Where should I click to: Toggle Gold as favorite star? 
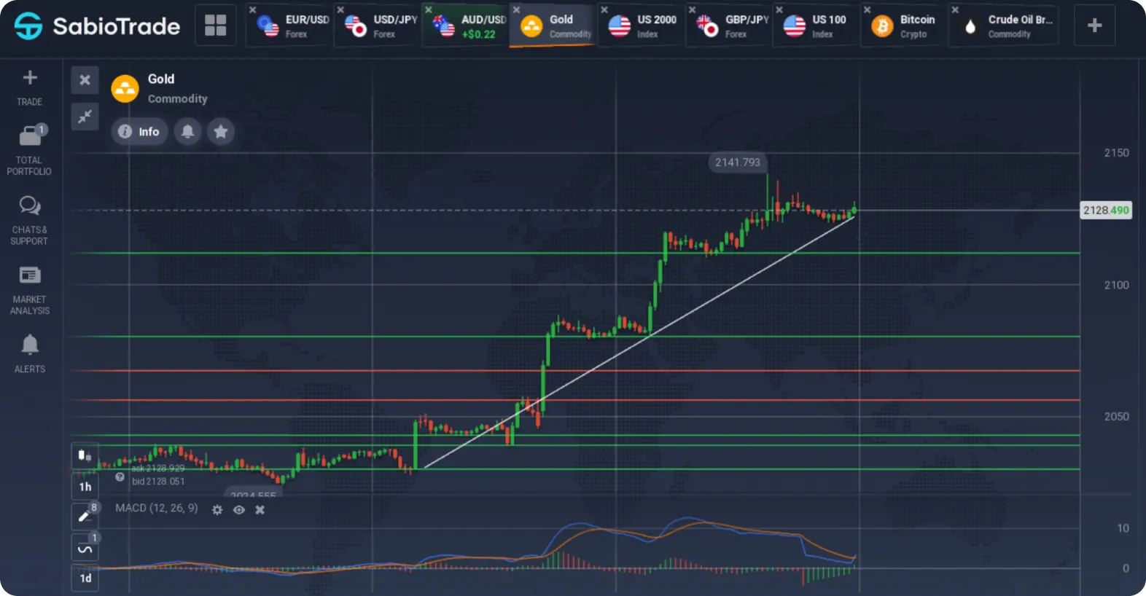(221, 131)
